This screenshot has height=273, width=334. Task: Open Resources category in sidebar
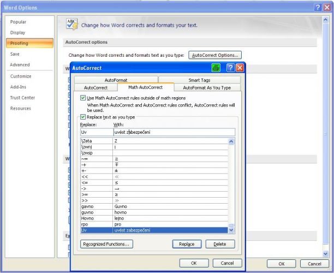[x=20, y=108]
